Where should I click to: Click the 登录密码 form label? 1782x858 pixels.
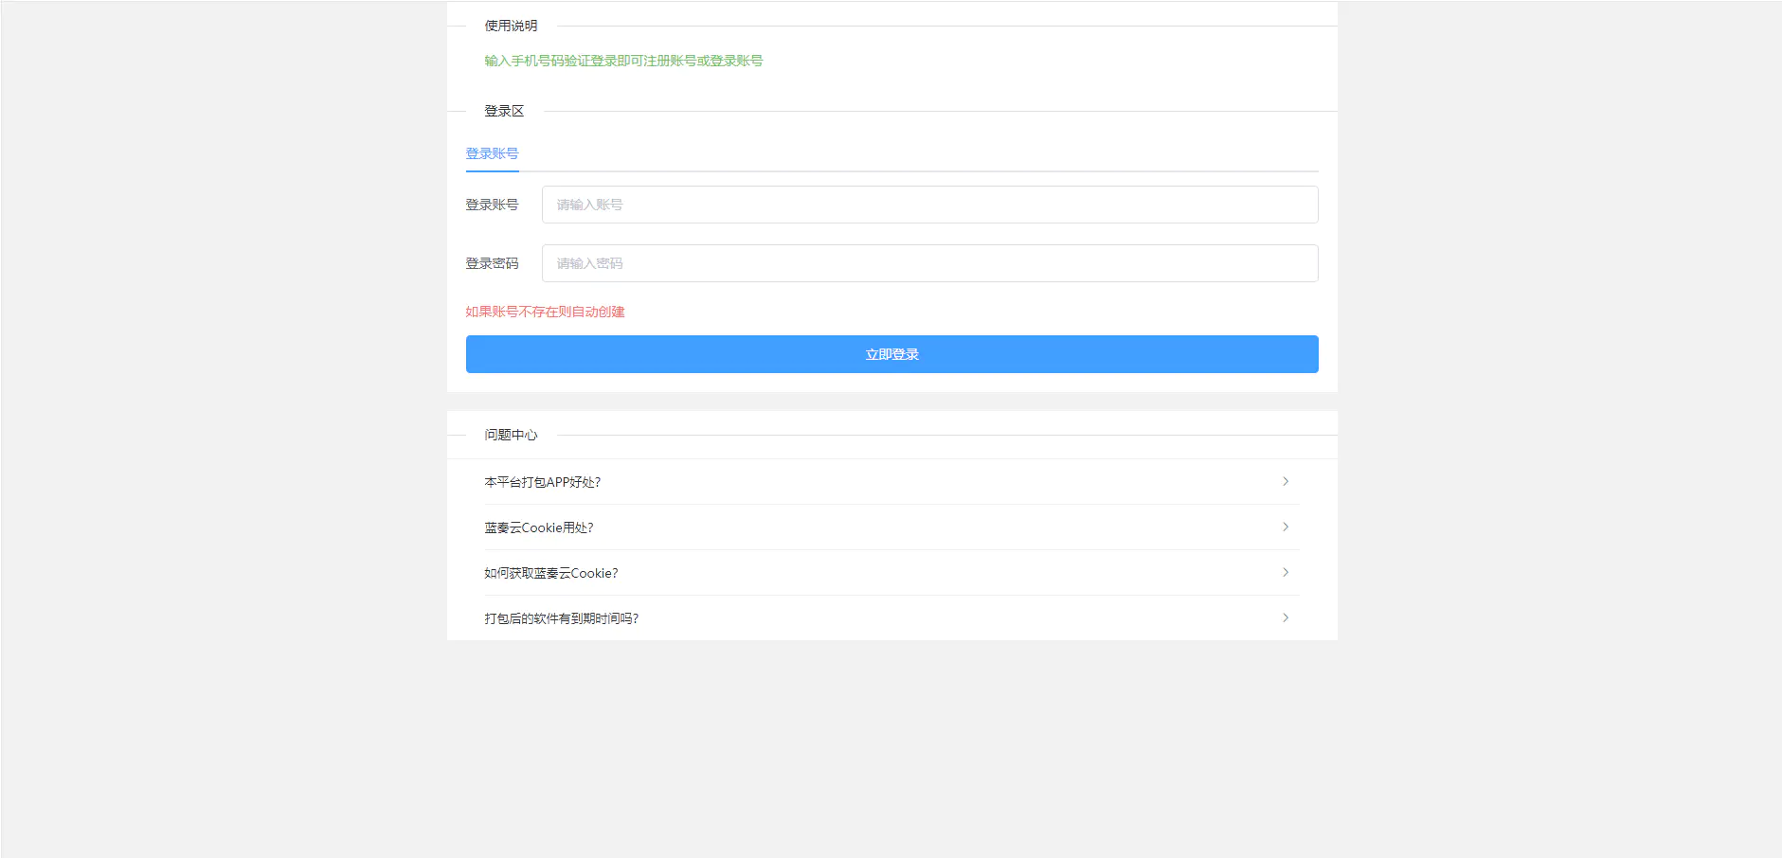click(x=492, y=263)
